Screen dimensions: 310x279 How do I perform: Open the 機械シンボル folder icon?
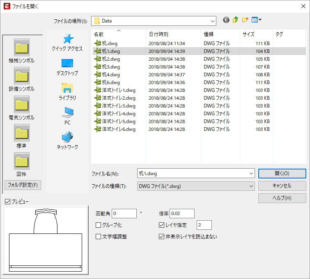click(x=21, y=48)
